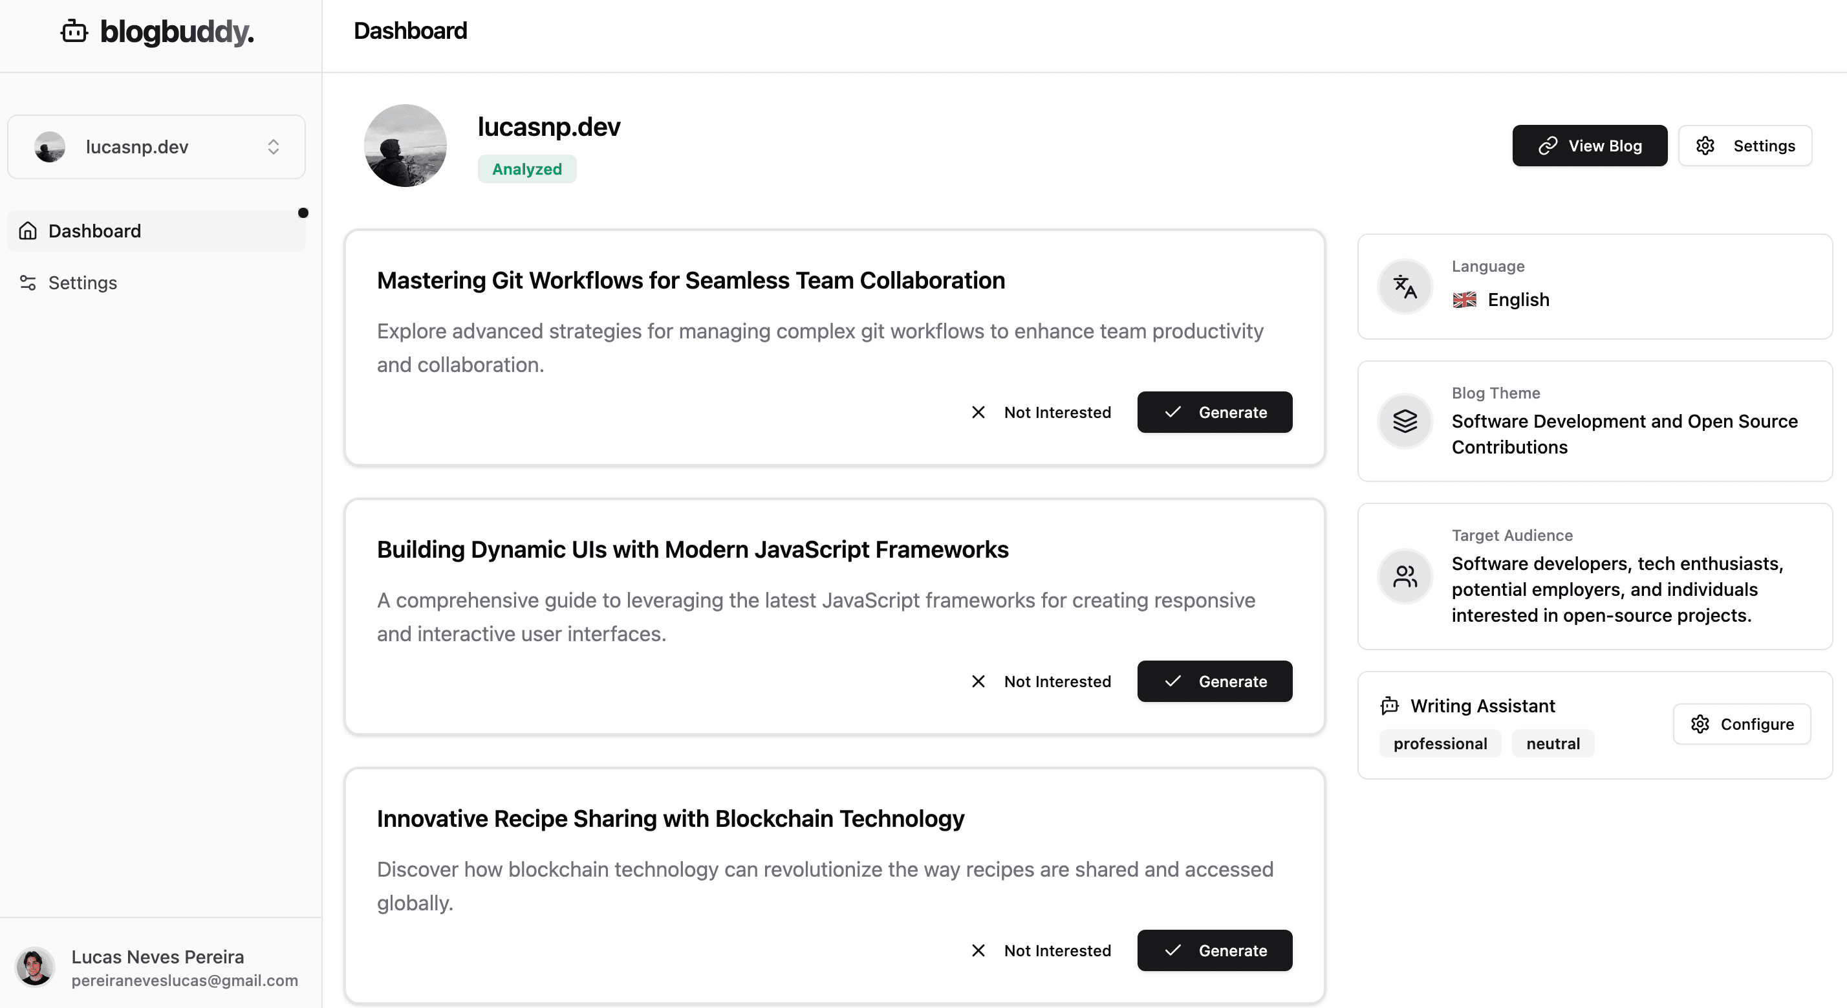Viewport: 1847px width, 1008px height.
Task: Reject the Blockchain Recipe topic via Not Interested
Action: point(1041,950)
